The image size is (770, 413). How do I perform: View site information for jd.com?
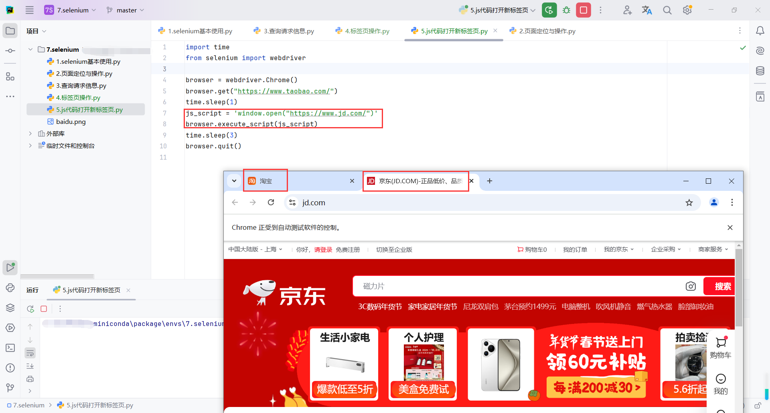coord(293,202)
